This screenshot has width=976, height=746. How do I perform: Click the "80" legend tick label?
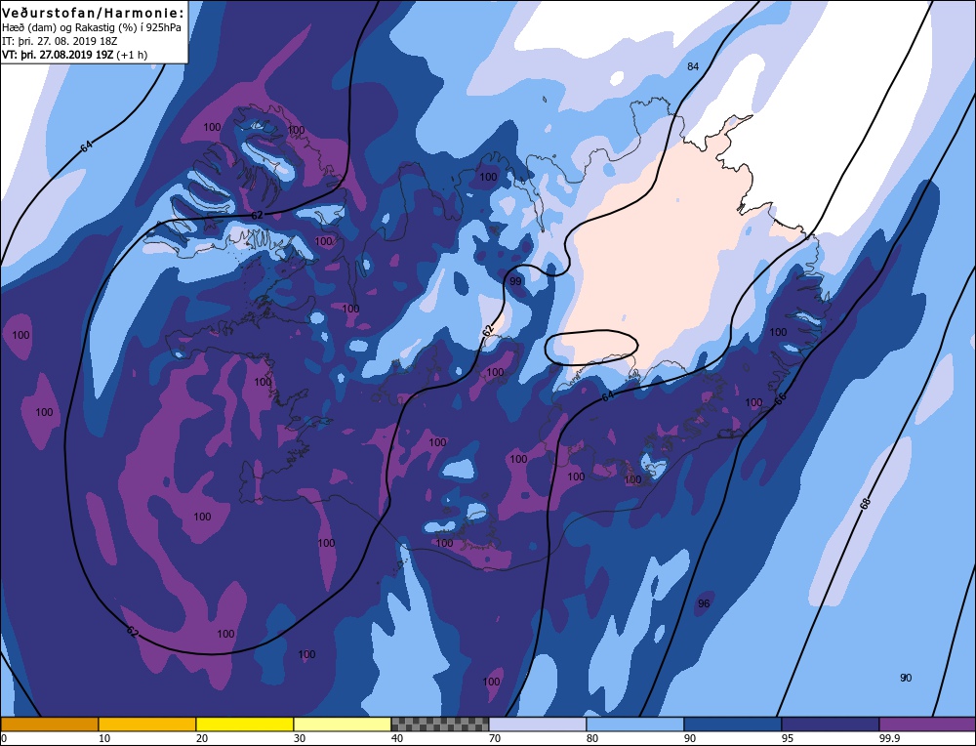(592, 738)
